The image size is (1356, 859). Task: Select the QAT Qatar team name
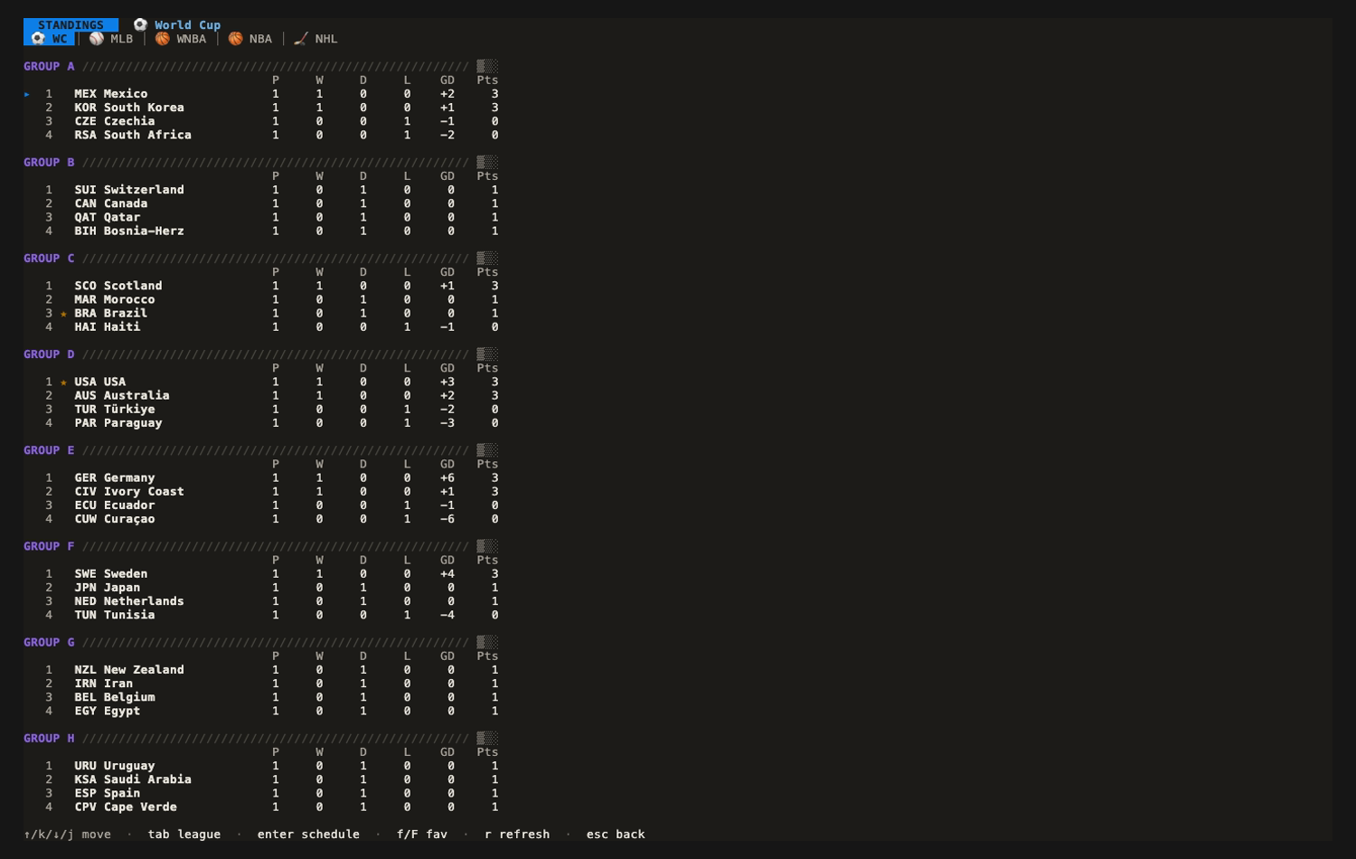point(108,217)
